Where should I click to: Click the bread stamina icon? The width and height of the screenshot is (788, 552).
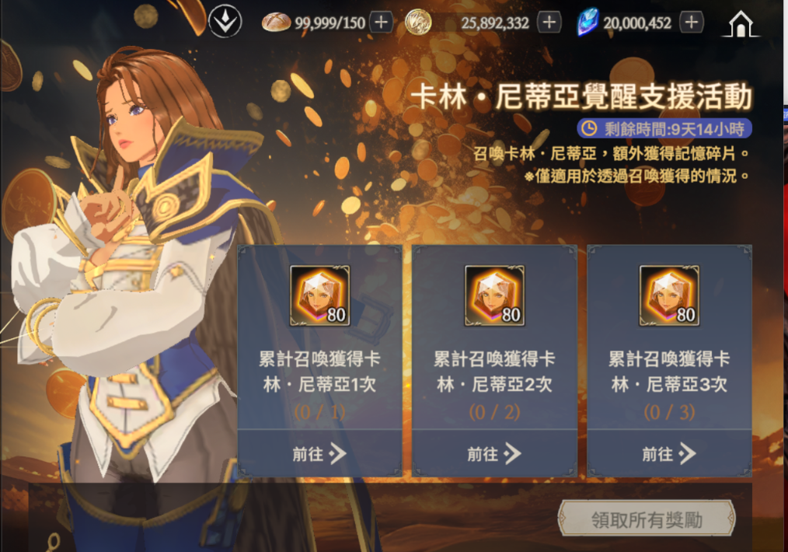pyautogui.click(x=276, y=23)
